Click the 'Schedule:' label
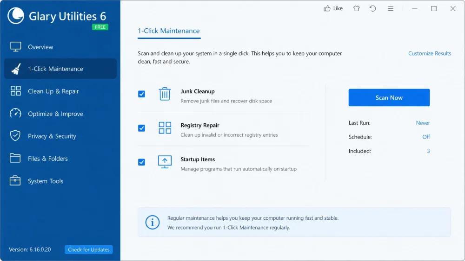This screenshot has width=465, height=261. (360, 137)
